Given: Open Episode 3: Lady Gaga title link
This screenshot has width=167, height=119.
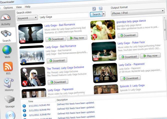Looking at the screenshot, I should [x=132, y=86].
